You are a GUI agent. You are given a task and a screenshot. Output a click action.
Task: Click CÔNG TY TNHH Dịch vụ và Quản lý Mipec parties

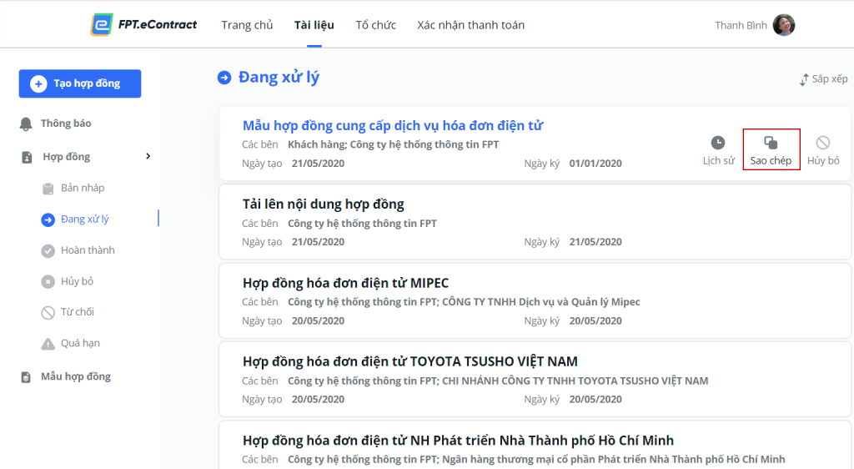tap(540, 302)
